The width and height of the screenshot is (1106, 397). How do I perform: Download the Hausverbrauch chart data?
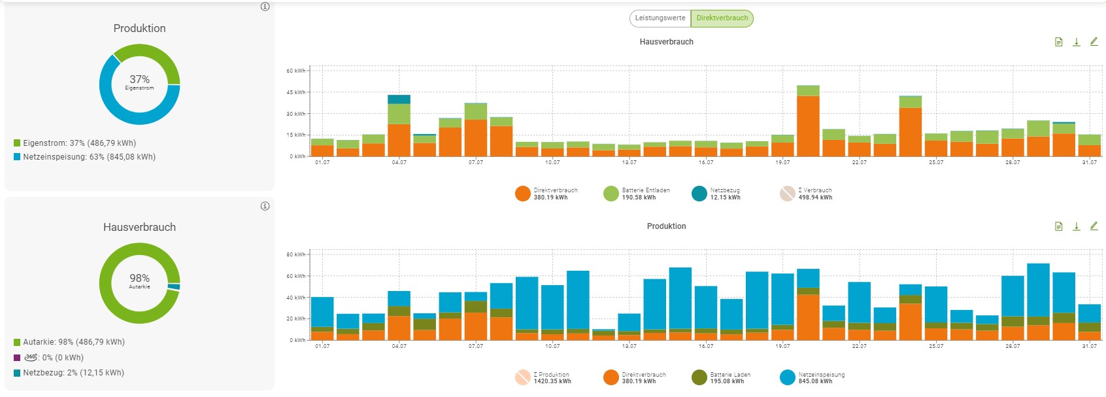[1076, 42]
